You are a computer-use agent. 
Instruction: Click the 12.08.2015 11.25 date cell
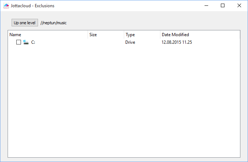pyautogui.click(x=177, y=42)
